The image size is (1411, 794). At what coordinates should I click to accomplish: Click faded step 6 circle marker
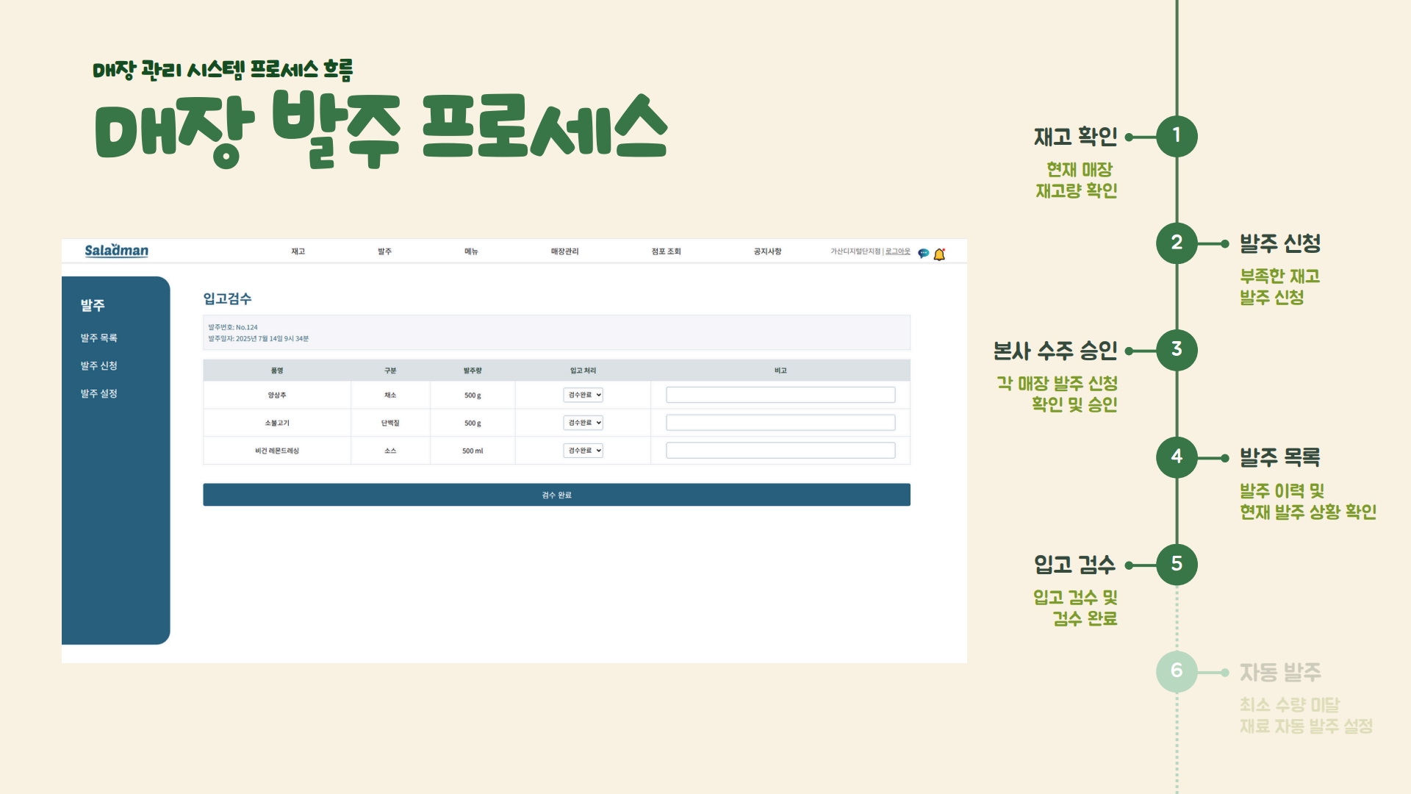[x=1177, y=671]
